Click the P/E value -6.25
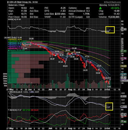 [63, 8]
